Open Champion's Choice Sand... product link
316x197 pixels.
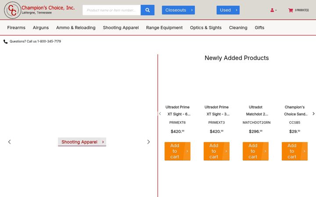click(x=295, y=111)
